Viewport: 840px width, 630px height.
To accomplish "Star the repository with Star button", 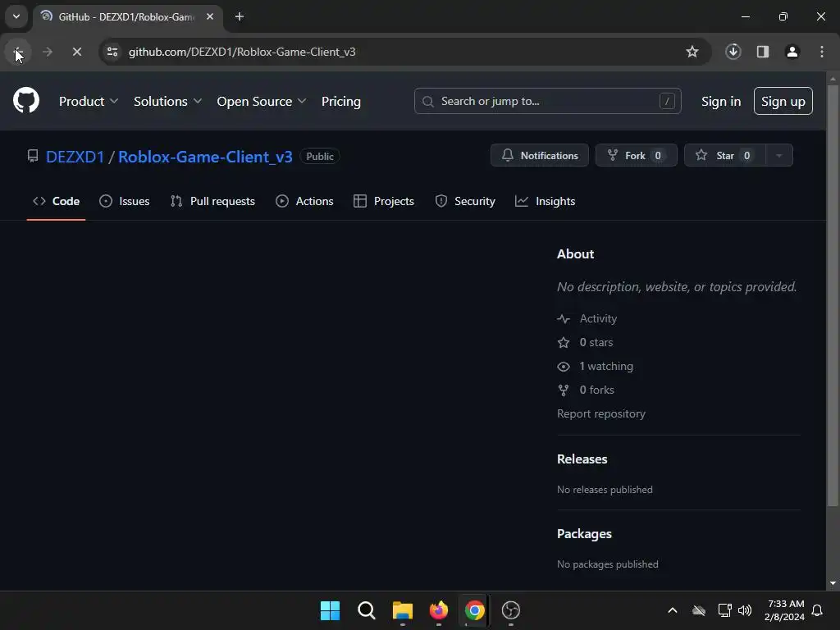I will click(725, 155).
